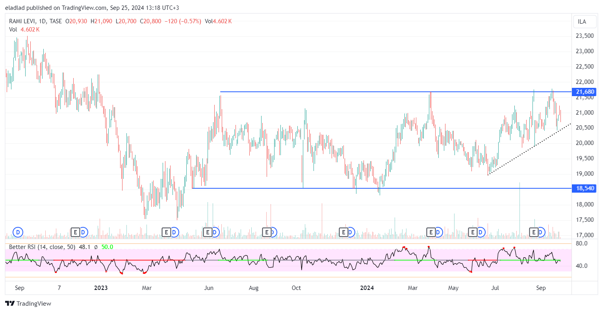This screenshot has width=603, height=312.
Task: Click the Oct label on the time axis
Action: pos(296,288)
